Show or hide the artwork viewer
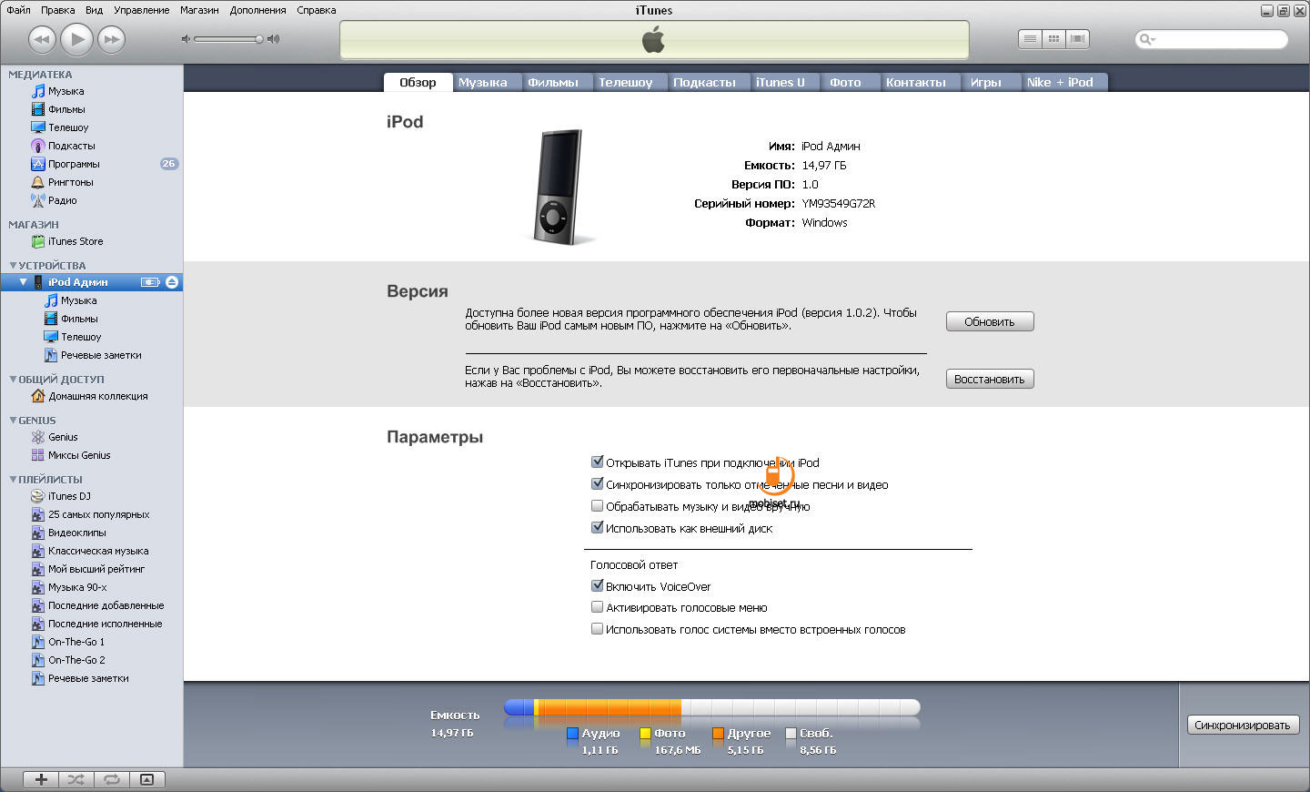 pos(146,779)
